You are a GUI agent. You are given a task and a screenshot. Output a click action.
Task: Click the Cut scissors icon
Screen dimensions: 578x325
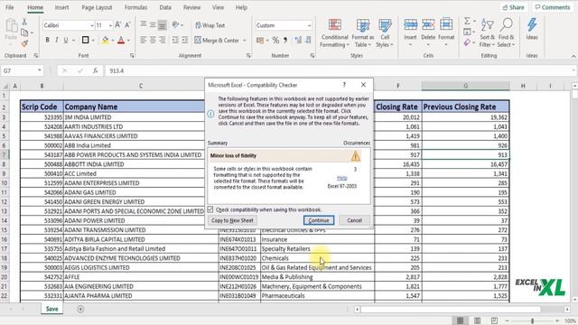[x=24, y=23]
